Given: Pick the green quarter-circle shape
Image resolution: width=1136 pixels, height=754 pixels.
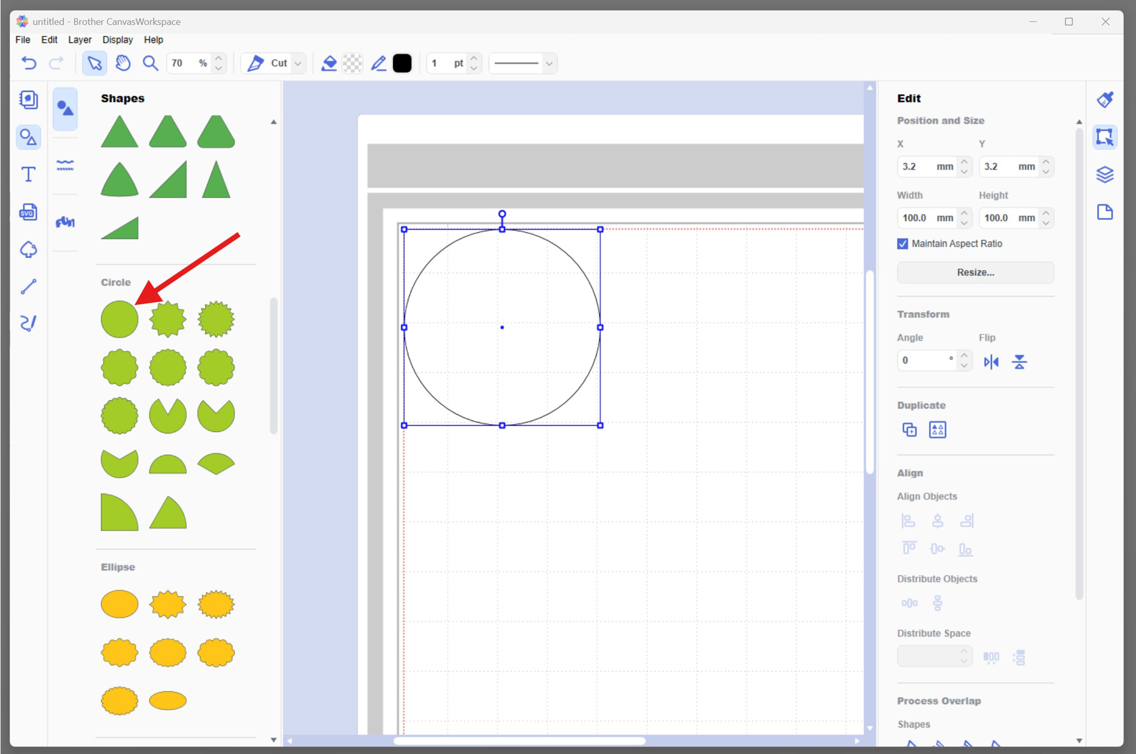Looking at the screenshot, I should point(119,512).
